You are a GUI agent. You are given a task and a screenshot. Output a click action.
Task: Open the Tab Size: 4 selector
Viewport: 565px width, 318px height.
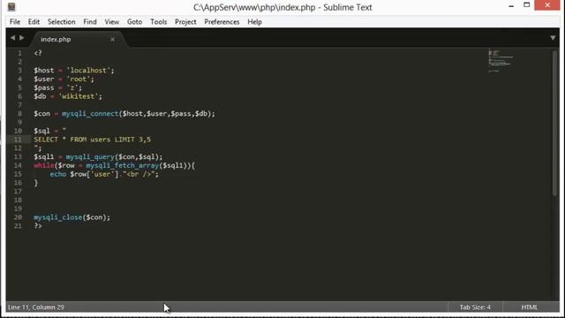(x=475, y=307)
